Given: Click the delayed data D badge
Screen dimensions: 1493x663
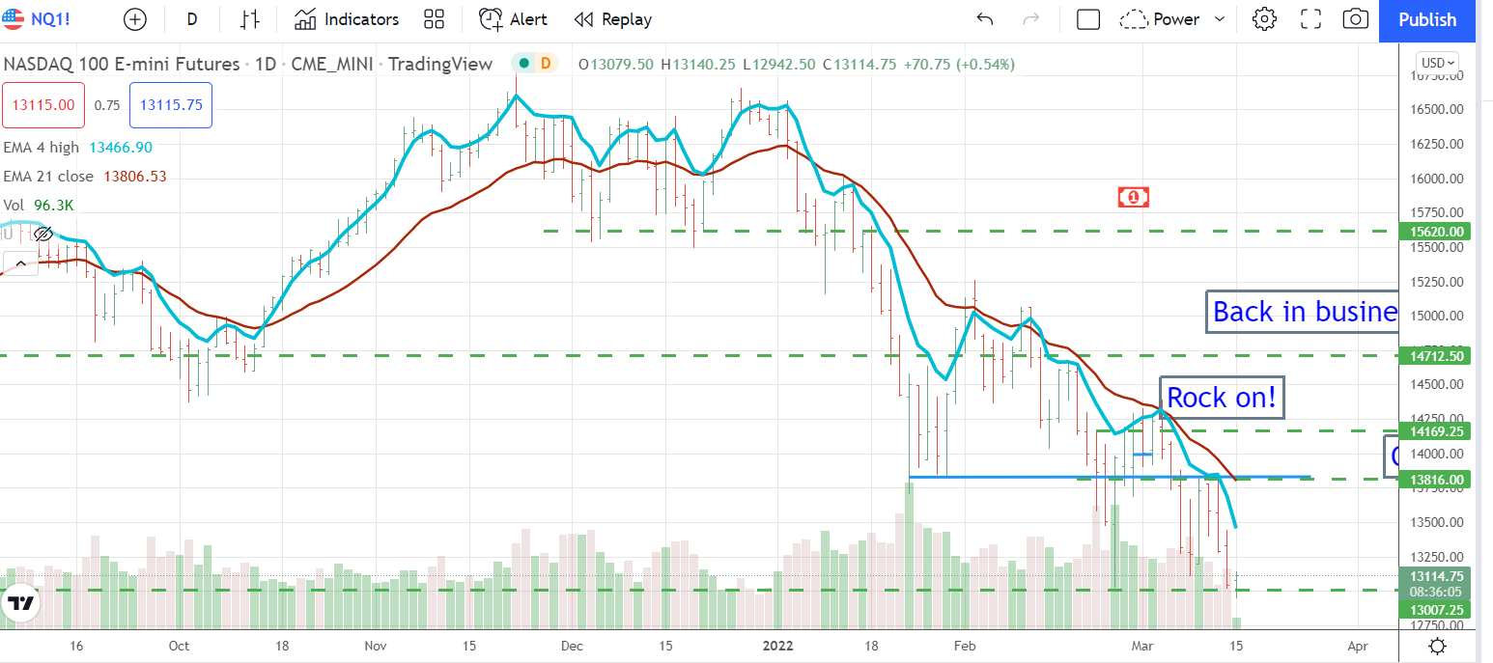Looking at the screenshot, I should pyautogui.click(x=546, y=64).
